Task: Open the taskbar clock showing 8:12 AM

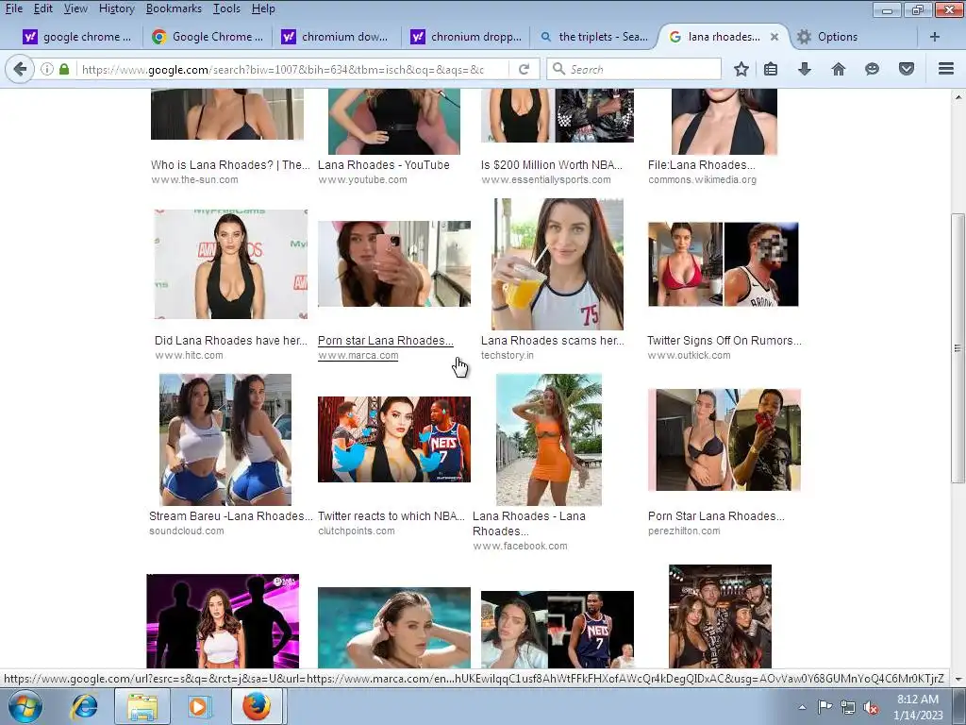Action: pos(918,707)
